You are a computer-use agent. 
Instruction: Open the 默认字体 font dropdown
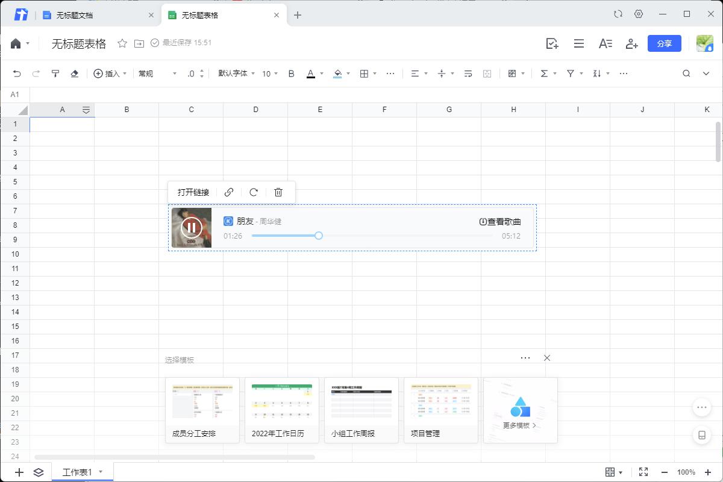[234, 73]
